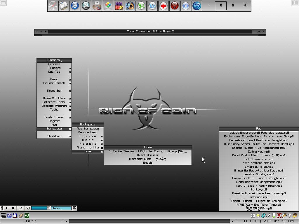Expand the Internet Tools submenu
The image size is (299, 224).
(54, 102)
